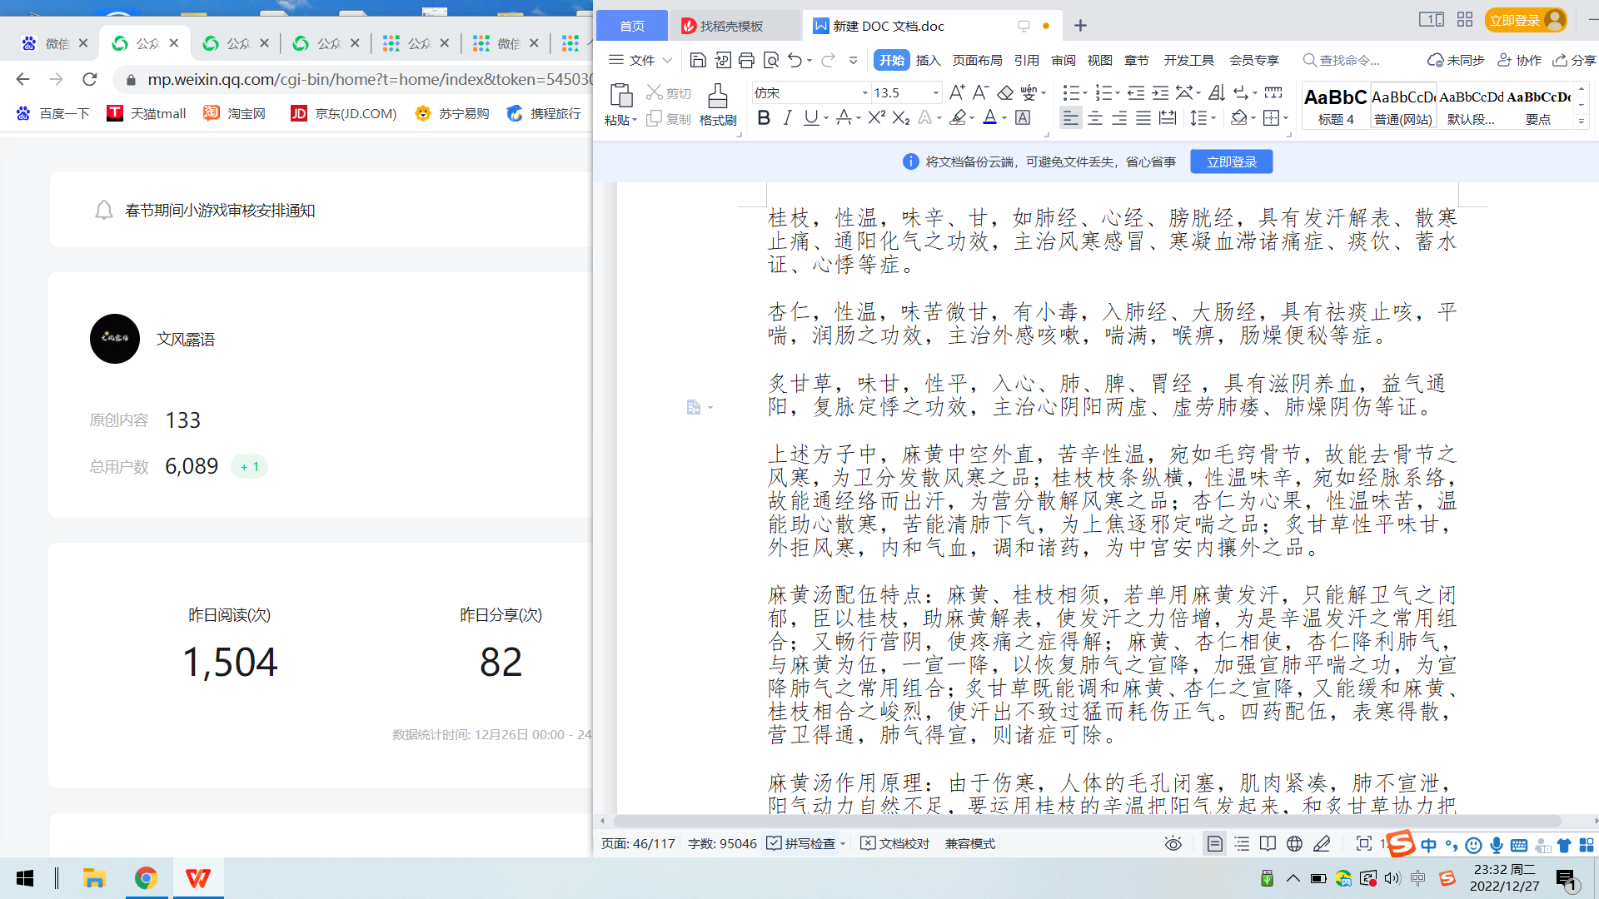Screen dimensions: 1599x899
Task: Click the superscript icon
Action: pos(876,118)
